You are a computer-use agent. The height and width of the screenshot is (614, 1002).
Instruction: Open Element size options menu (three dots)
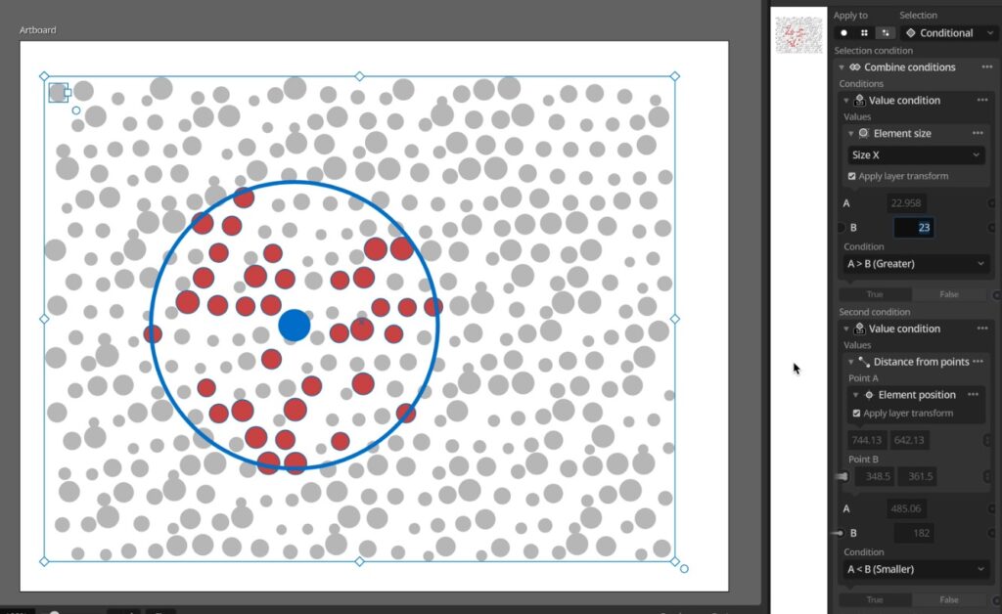click(978, 133)
